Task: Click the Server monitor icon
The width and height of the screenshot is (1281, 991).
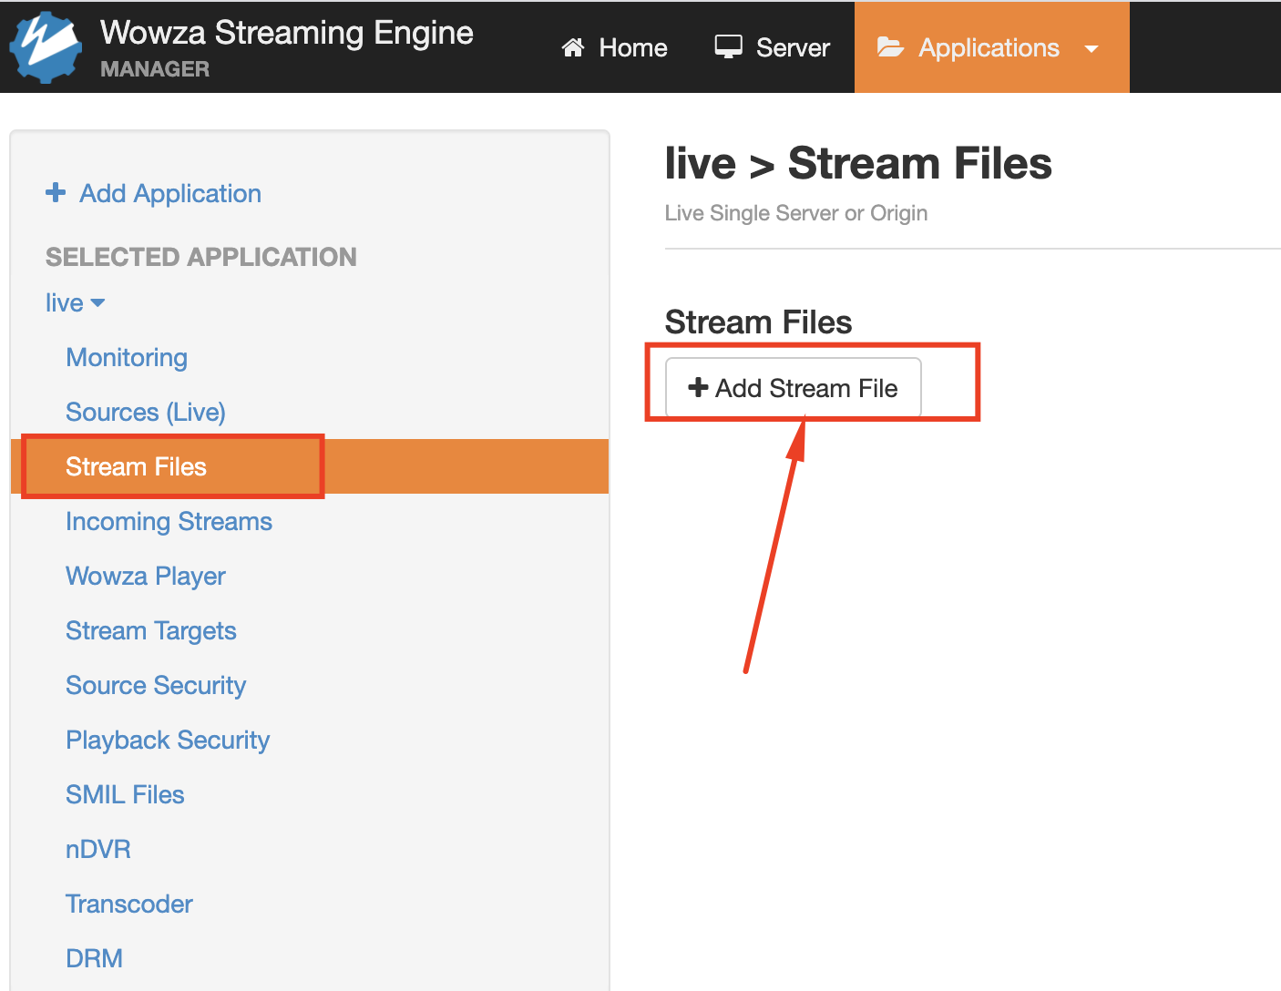Action: pos(728,47)
